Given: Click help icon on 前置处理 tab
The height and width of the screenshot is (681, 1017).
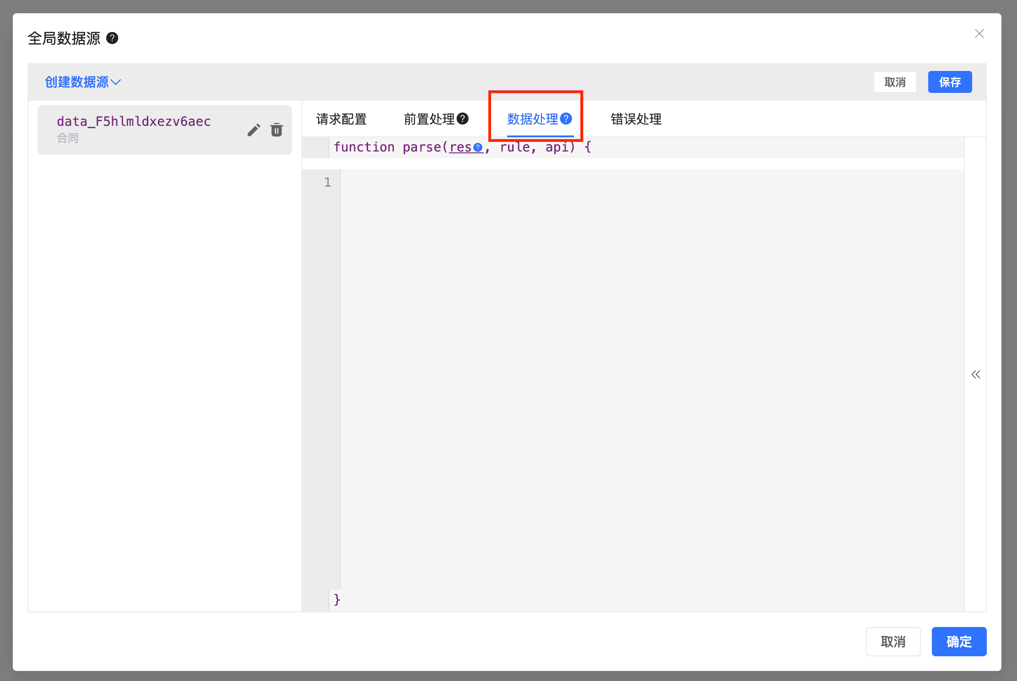Looking at the screenshot, I should 463,119.
